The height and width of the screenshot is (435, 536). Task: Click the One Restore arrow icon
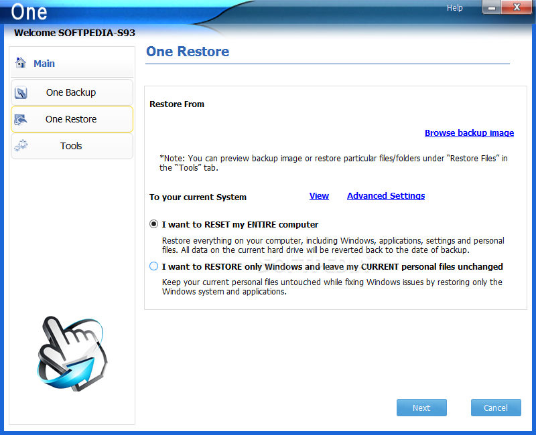click(21, 120)
